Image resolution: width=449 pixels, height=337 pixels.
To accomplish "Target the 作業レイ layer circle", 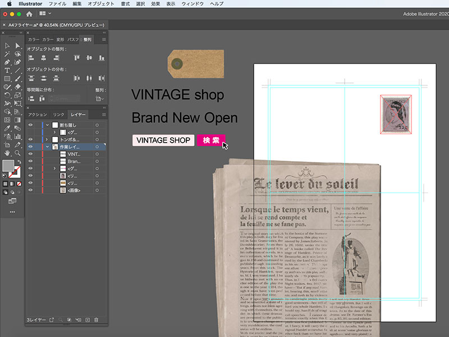I will 97,147.
